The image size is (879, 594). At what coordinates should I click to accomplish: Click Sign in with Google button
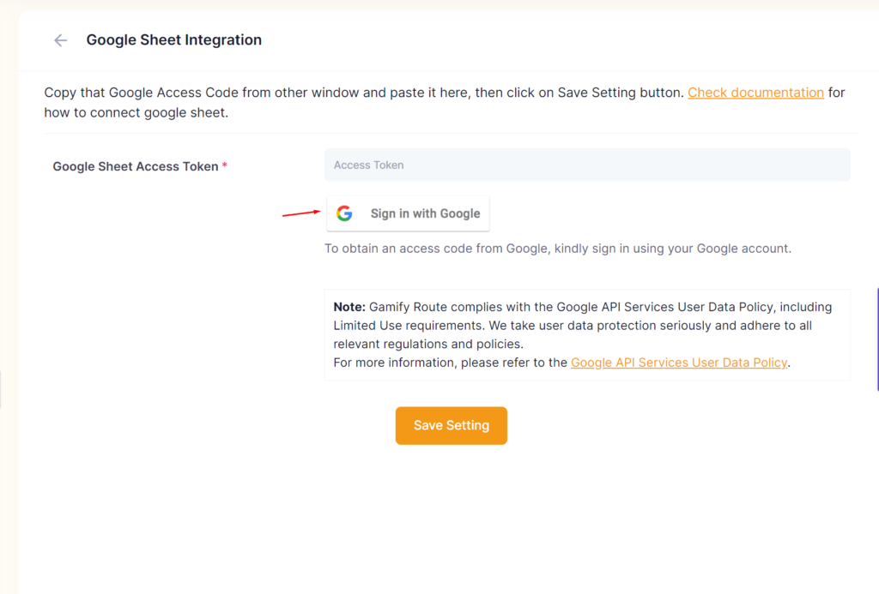408,213
